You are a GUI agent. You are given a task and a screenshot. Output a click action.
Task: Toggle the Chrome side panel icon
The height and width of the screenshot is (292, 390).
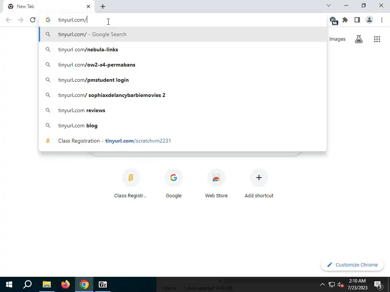(357, 20)
